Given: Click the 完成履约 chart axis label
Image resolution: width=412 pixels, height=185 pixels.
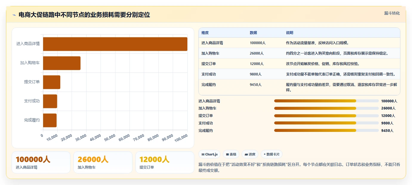Looking at the screenshot, I should [32, 120].
